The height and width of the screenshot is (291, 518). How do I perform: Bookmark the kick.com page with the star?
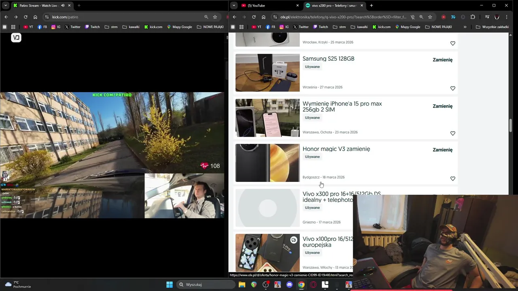pyautogui.click(x=215, y=17)
